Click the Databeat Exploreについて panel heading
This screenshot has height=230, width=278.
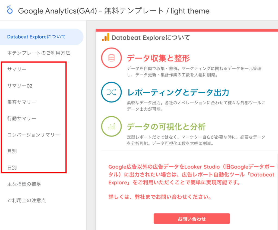coord(151,38)
